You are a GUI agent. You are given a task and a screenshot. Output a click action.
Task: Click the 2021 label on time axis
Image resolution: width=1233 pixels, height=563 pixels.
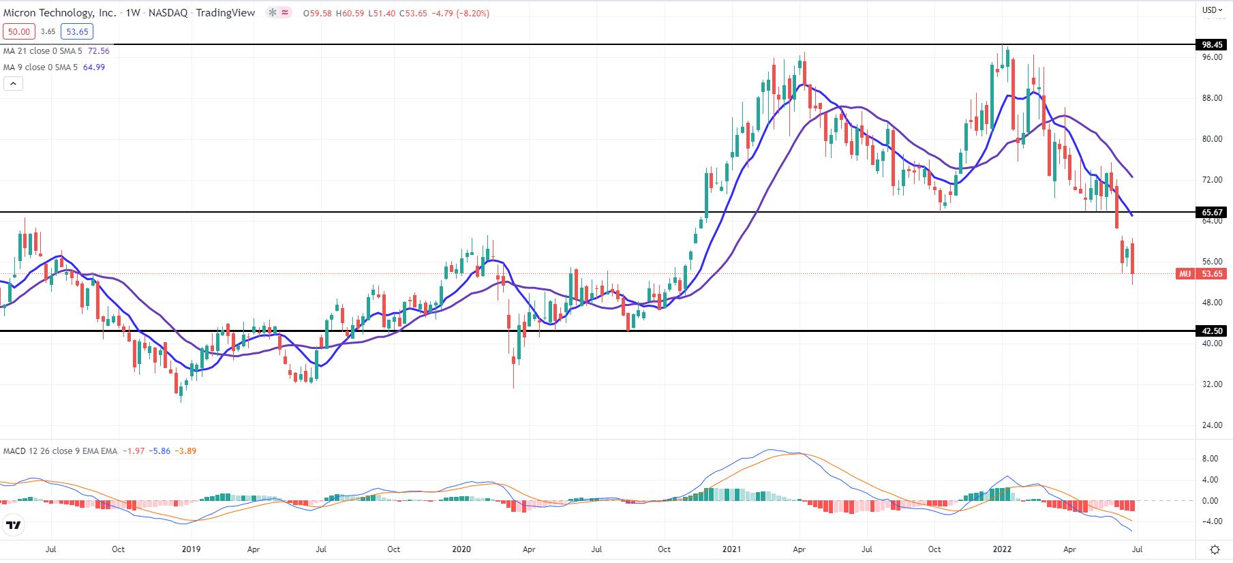pyautogui.click(x=731, y=549)
